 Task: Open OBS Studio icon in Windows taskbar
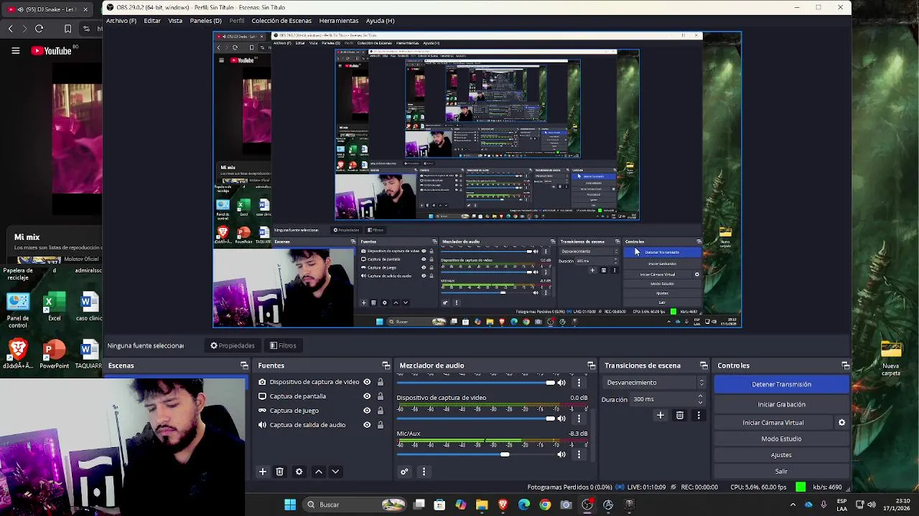(587, 505)
